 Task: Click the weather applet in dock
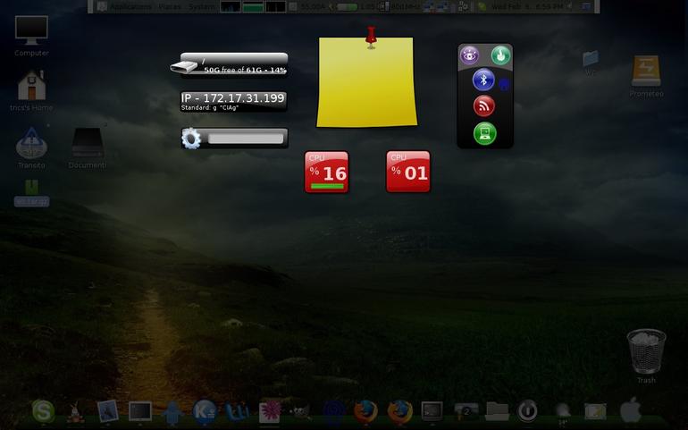point(563,413)
